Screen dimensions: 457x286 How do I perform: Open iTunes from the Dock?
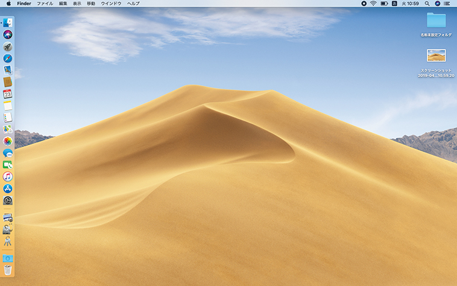(8, 176)
